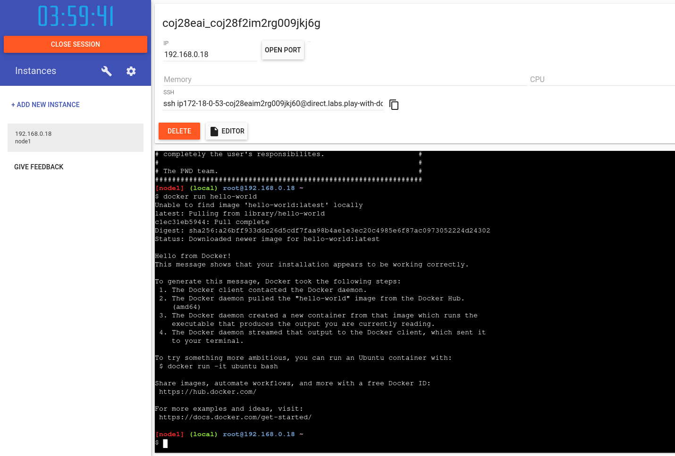Click the CLOSE SESSION button
The height and width of the screenshot is (456, 675).
click(x=76, y=44)
